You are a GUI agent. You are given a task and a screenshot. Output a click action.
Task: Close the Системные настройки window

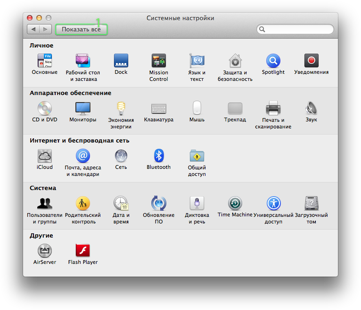point(30,18)
